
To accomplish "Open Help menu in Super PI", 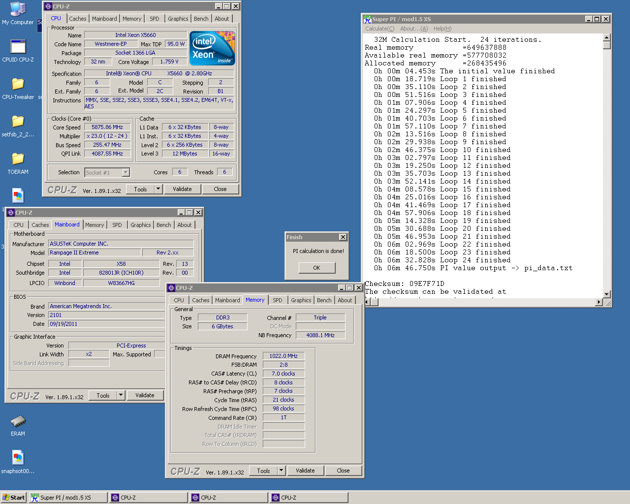I will click(x=442, y=29).
